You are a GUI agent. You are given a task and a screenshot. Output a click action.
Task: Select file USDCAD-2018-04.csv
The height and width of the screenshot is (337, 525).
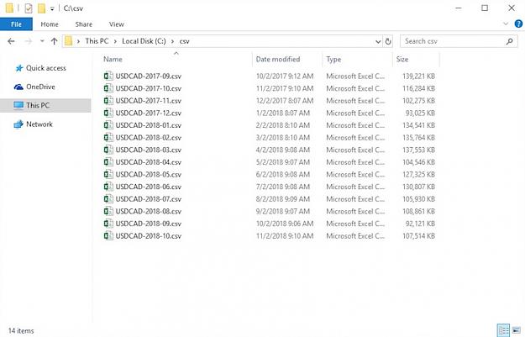[x=149, y=162]
